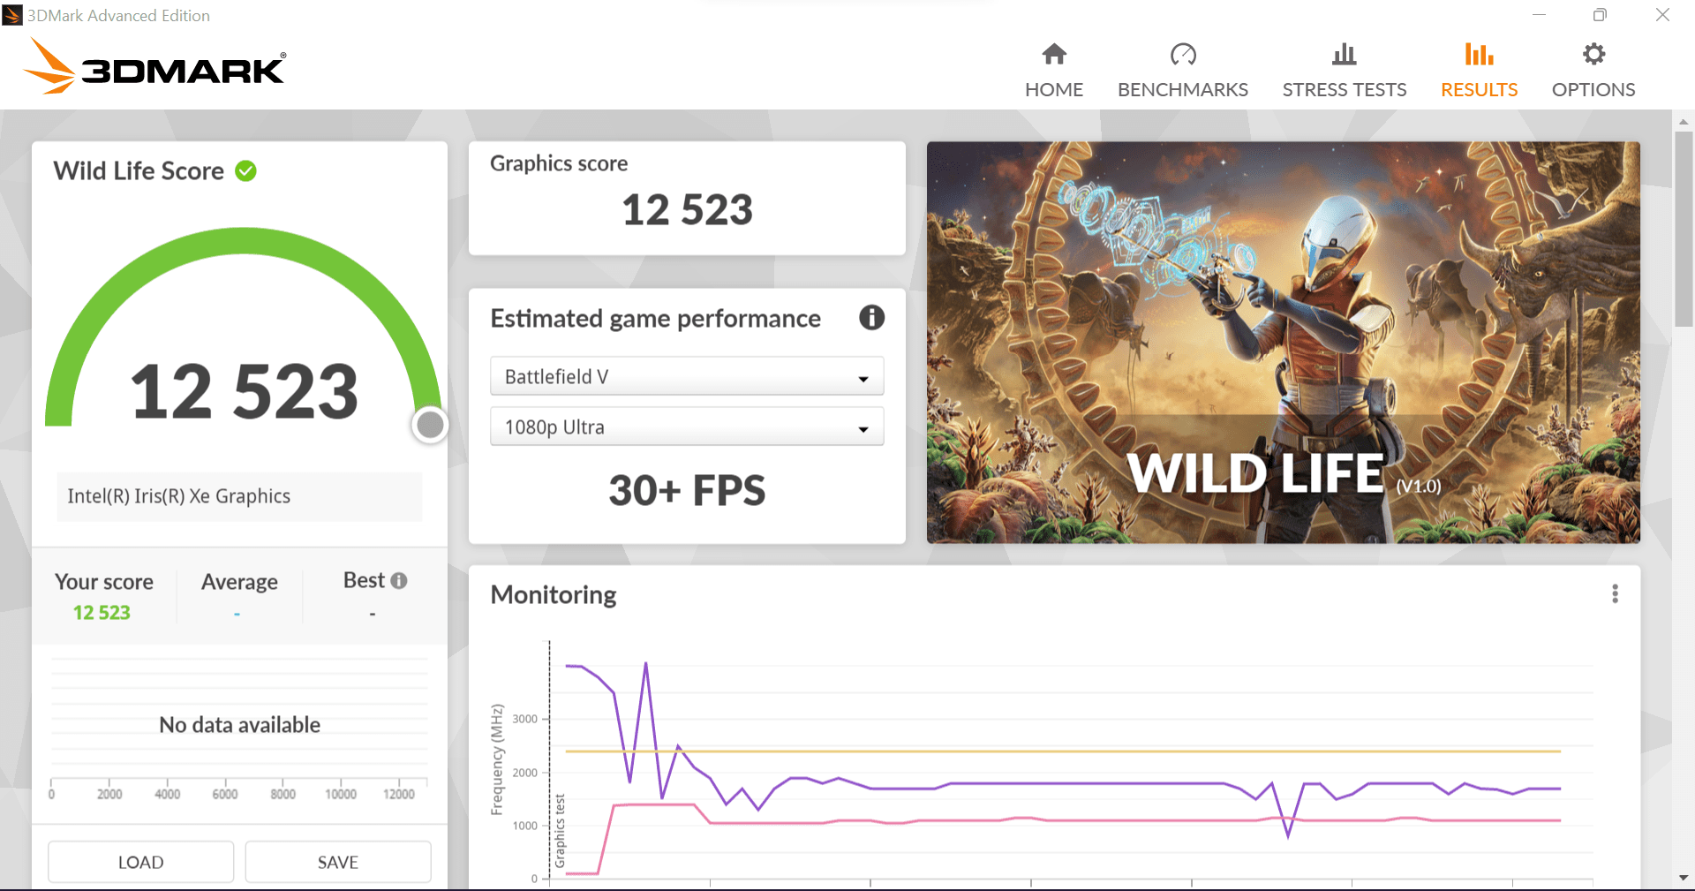Viewport: 1695px width, 891px height.
Task: Open the Benchmarks gauge icon
Action: coord(1183,55)
